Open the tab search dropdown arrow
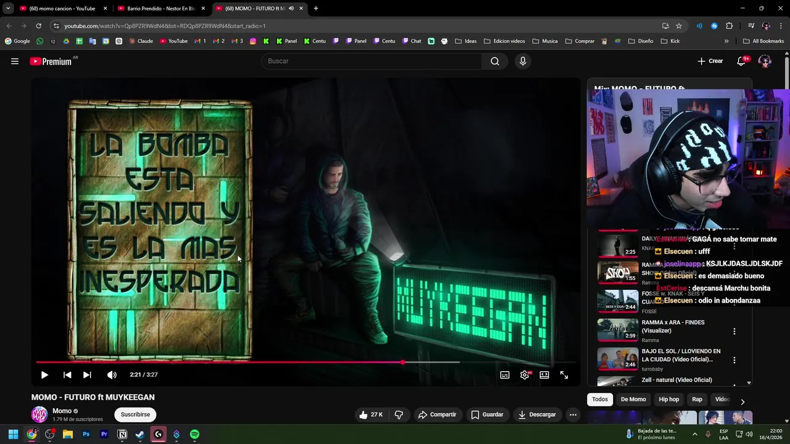The height and width of the screenshot is (444, 790). (x=8, y=9)
